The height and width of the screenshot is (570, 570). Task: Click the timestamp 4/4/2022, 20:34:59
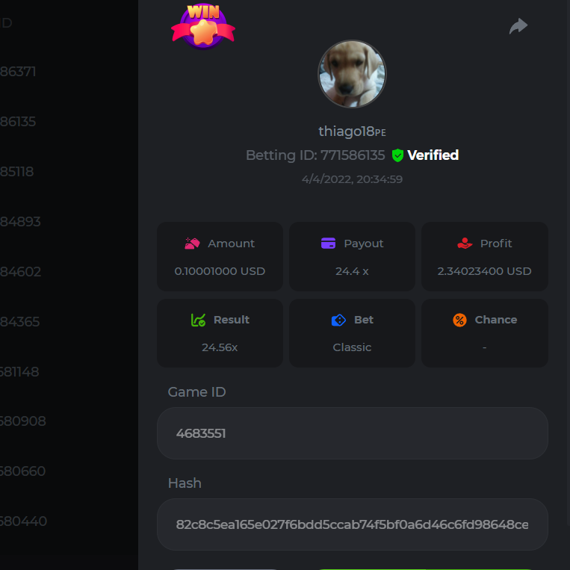352,179
